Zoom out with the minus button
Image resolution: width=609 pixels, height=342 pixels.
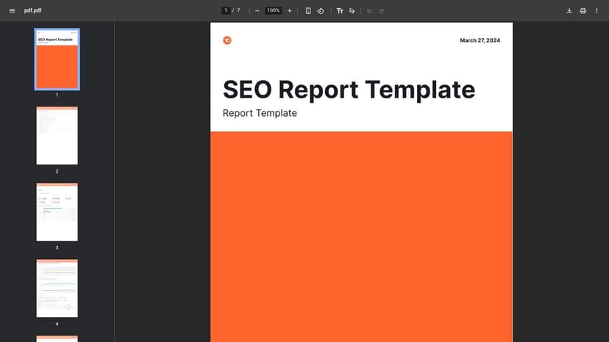point(257,11)
